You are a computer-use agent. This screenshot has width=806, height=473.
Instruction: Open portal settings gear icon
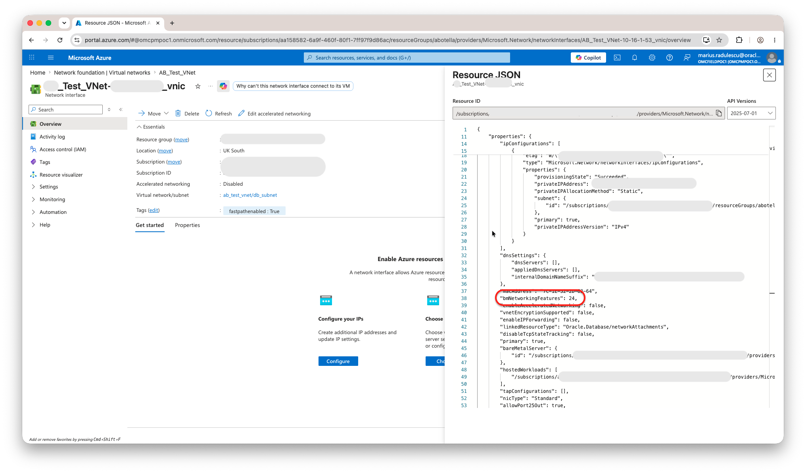click(x=652, y=58)
